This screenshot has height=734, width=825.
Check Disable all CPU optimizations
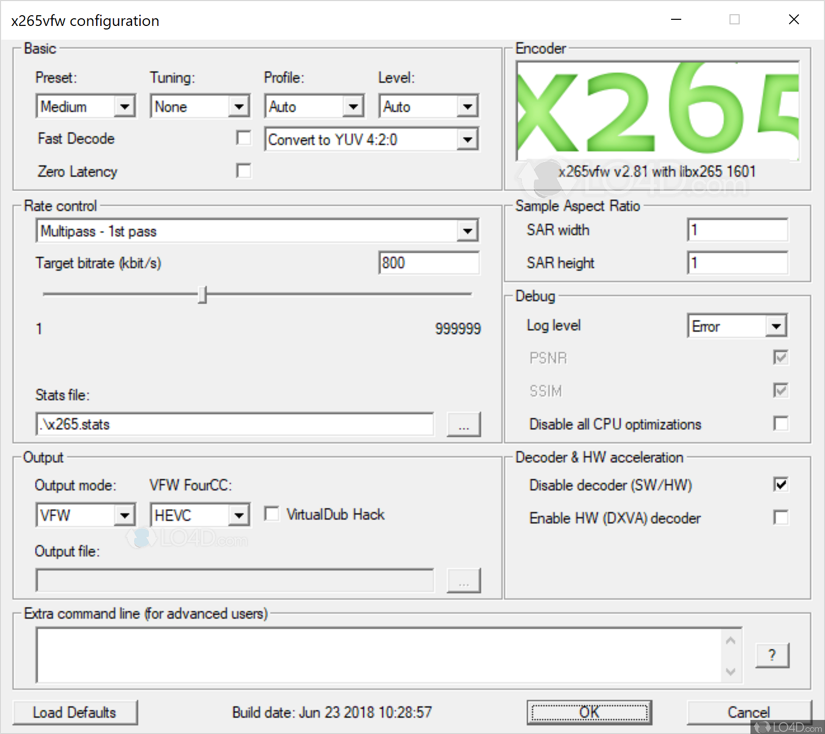coord(781,424)
